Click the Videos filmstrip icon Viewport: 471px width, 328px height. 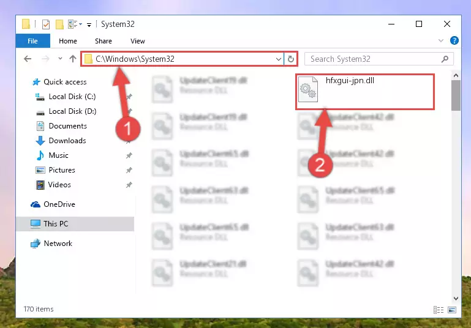[40, 185]
